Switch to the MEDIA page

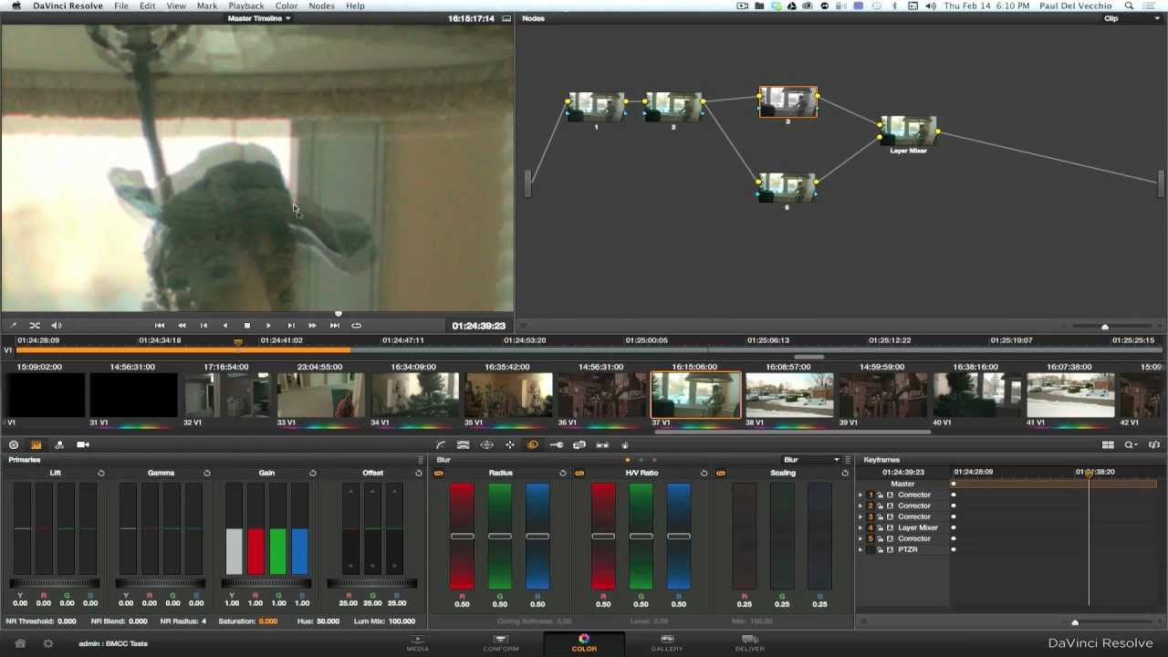coord(417,643)
